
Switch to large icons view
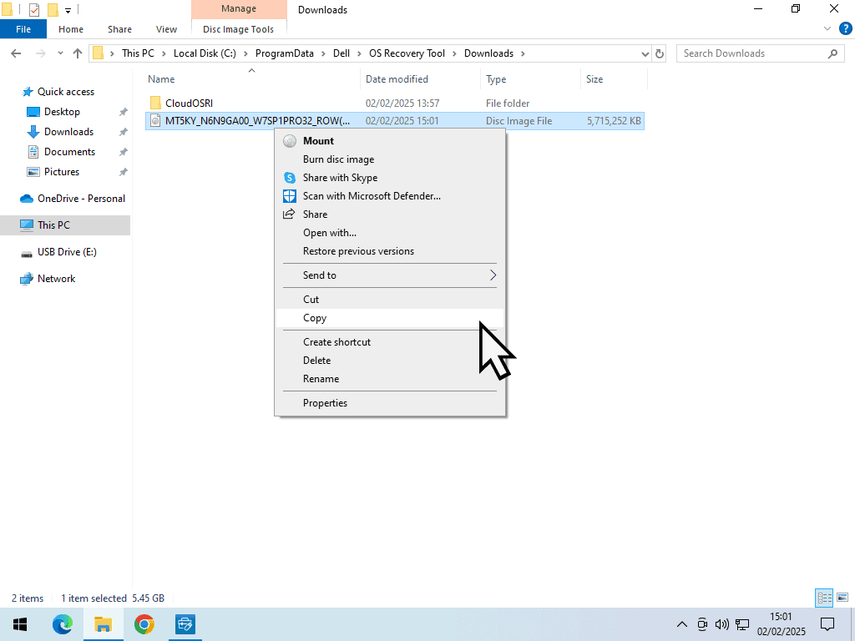pyautogui.click(x=842, y=598)
